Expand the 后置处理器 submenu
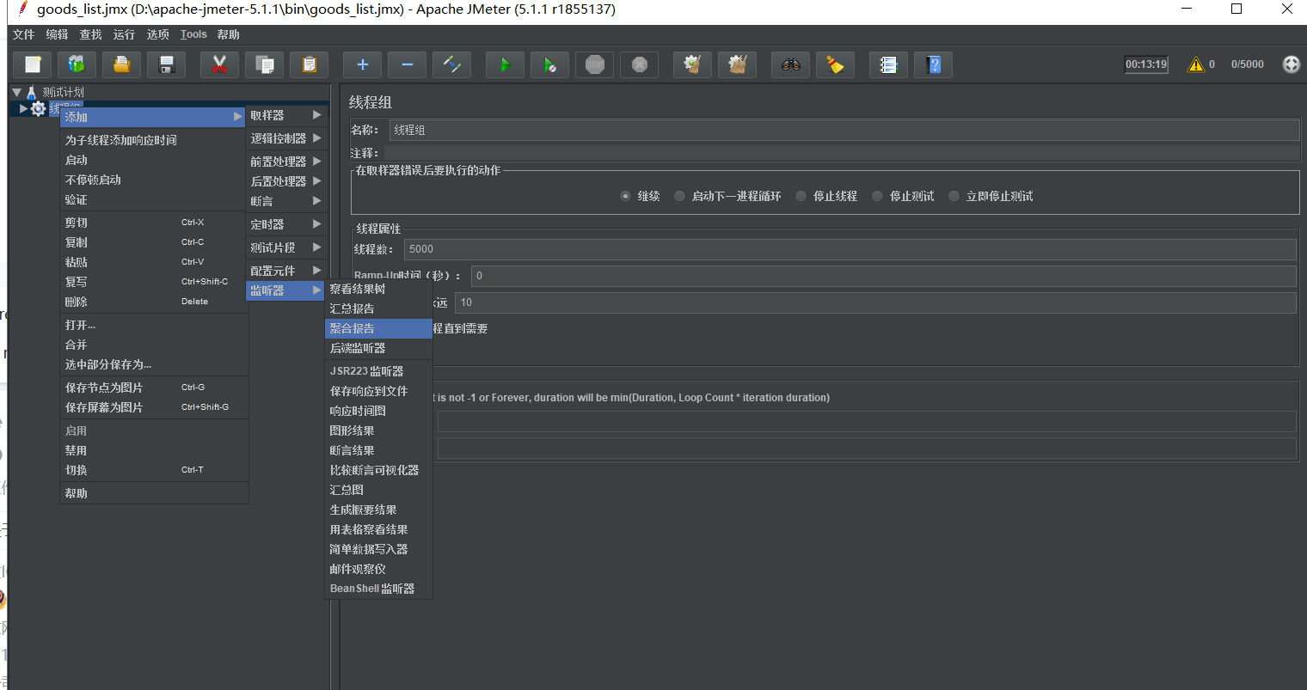Viewport: 1307px width, 690px height. coord(285,181)
